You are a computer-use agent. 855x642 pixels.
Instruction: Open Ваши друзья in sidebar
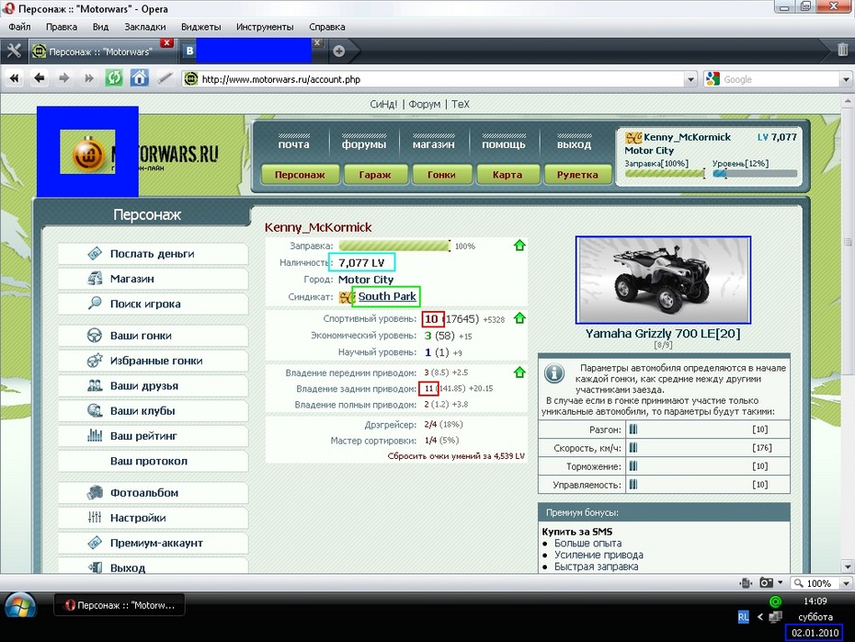click(x=154, y=385)
